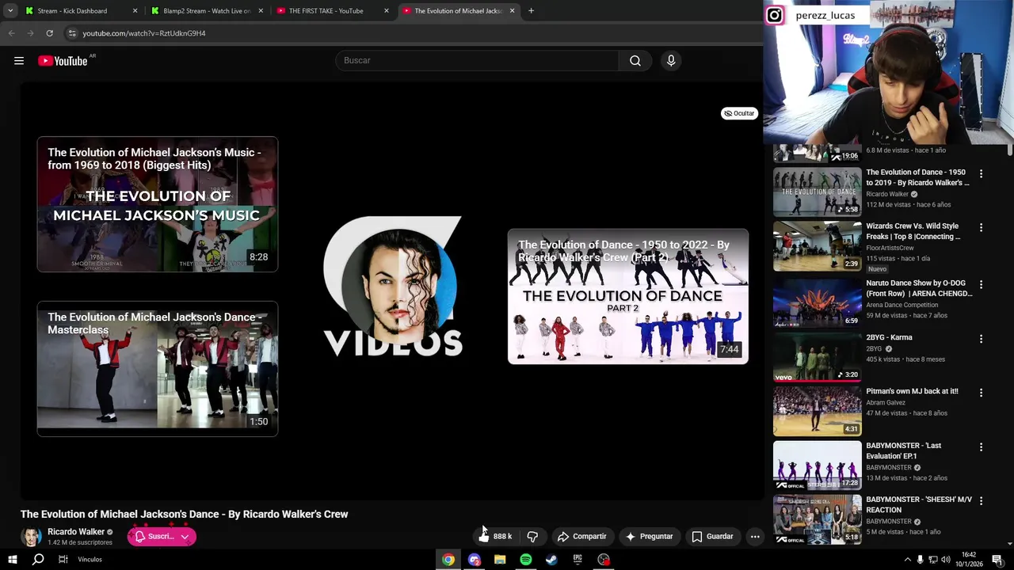Open Spotify from the taskbar
1014x570 pixels.
pos(526,560)
